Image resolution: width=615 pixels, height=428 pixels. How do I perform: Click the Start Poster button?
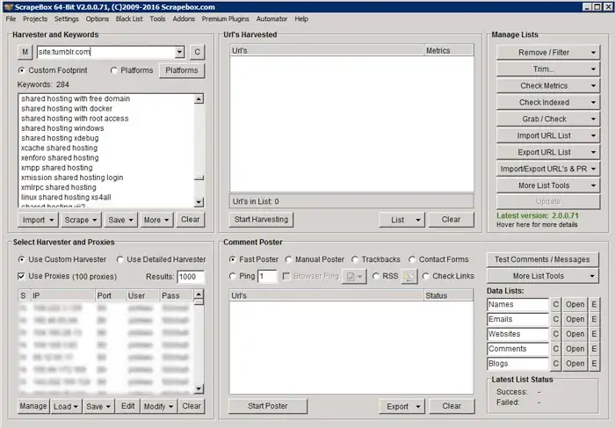[x=268, y=406]
